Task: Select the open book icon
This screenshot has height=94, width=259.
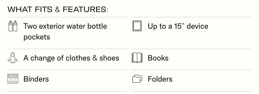Action: tap(137, 58)
